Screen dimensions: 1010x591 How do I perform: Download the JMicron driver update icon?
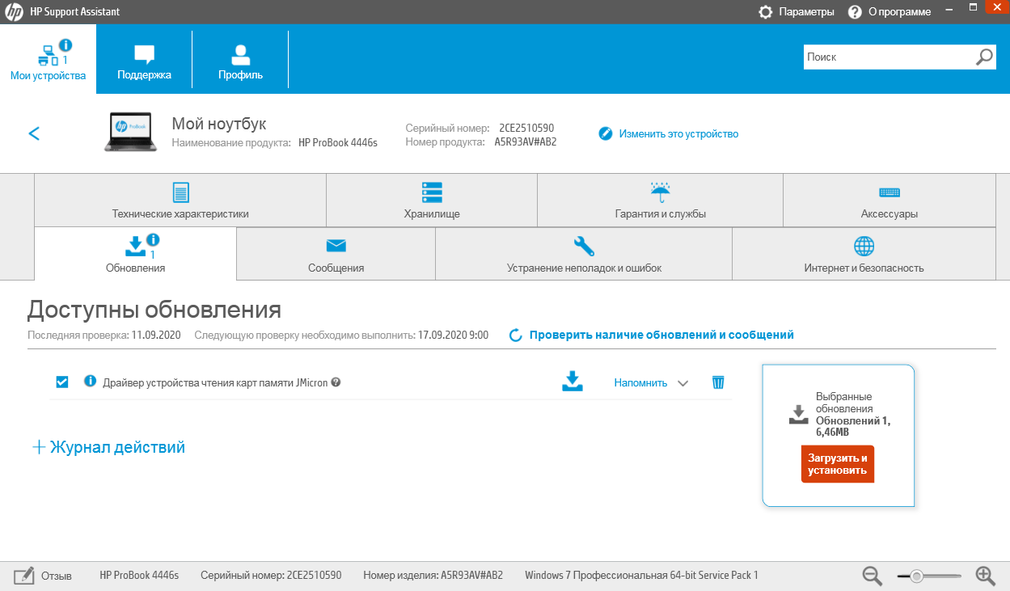pyautogui.click(x=573, y=382)
